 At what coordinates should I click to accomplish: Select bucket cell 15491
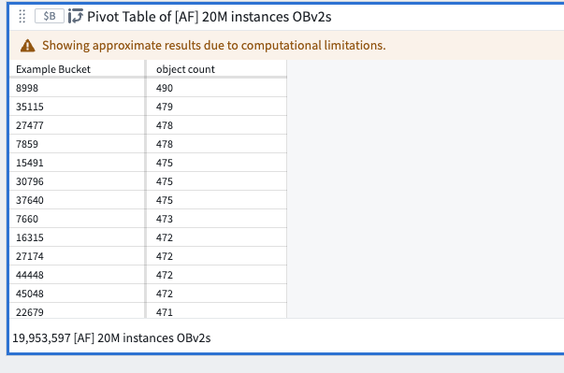click(x=77, y=163)
